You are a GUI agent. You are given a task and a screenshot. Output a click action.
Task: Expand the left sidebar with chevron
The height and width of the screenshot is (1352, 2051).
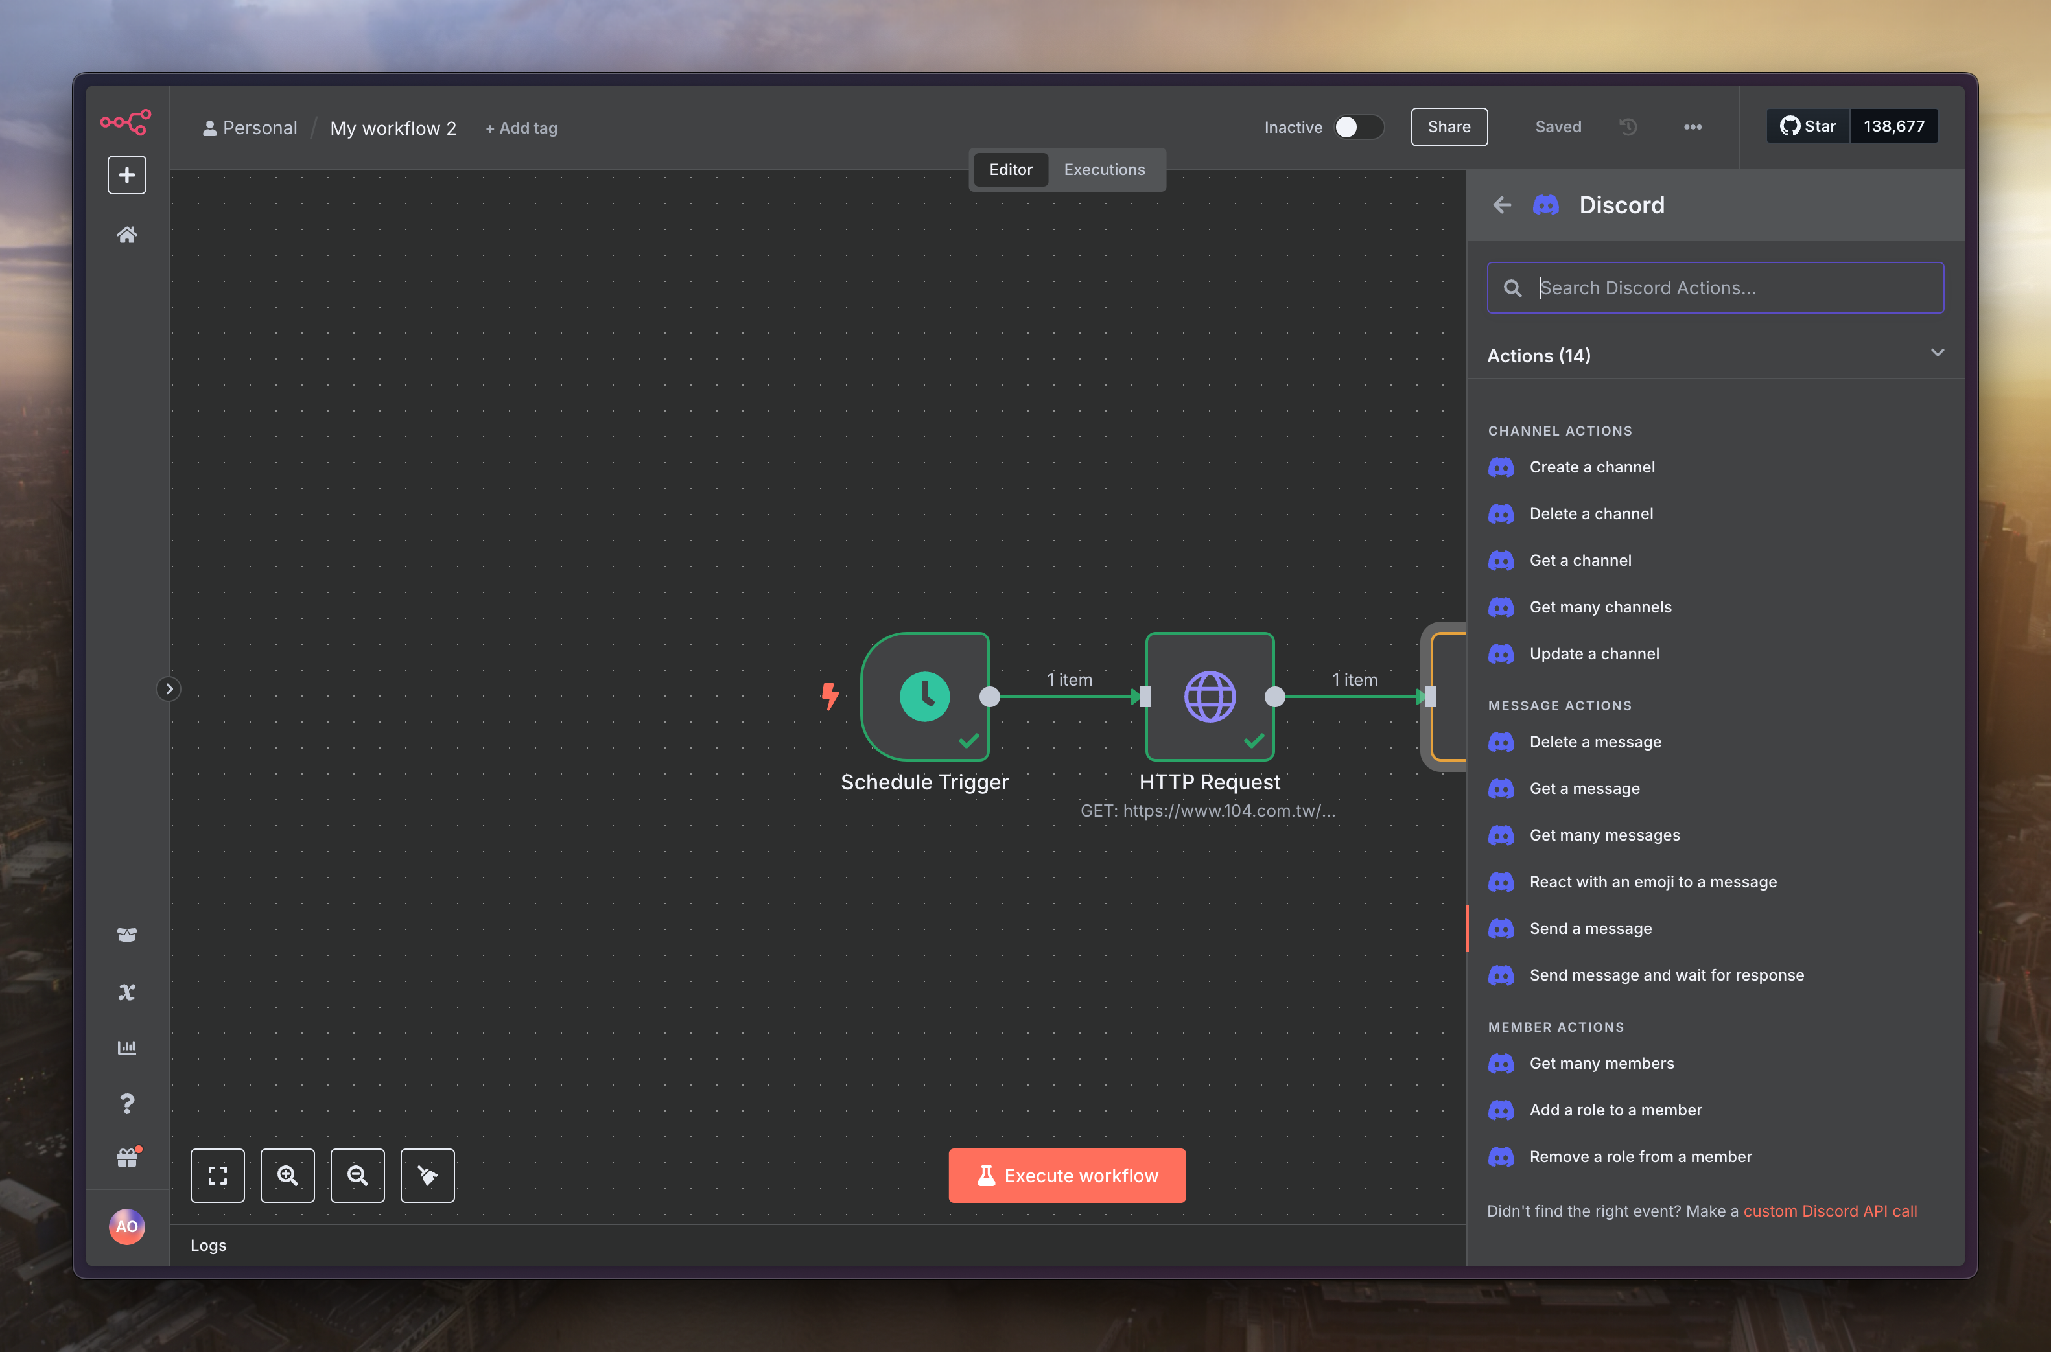pos(169,689)
